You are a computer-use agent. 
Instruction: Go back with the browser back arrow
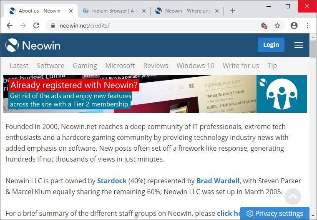pyautogui.click(x=10, y=25)
